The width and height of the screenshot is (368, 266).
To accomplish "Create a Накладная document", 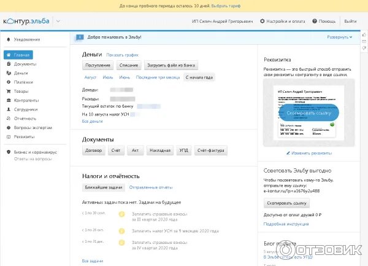I will pyautogui.click(x=160, y=151).
